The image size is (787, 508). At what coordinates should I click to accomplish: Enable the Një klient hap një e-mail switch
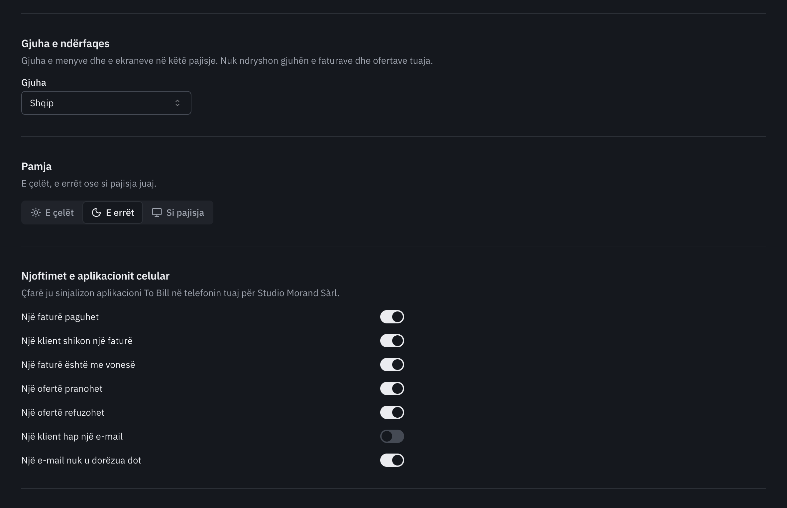(x=392, y=436)
